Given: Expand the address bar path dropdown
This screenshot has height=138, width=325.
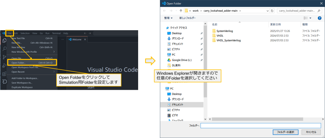Looking at the screenshot, I should (267, 11).
